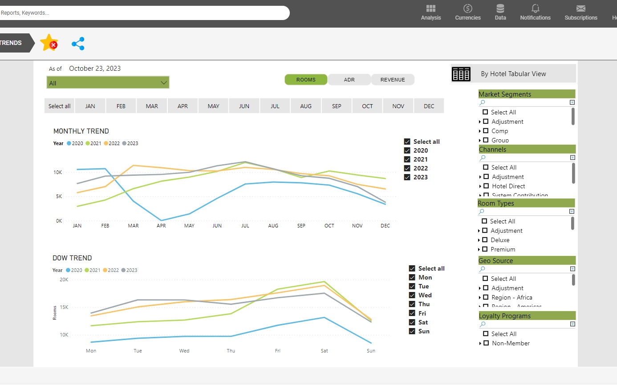Open the All hotel dropdown
The image size is (617, 385).
click(108, 83)
